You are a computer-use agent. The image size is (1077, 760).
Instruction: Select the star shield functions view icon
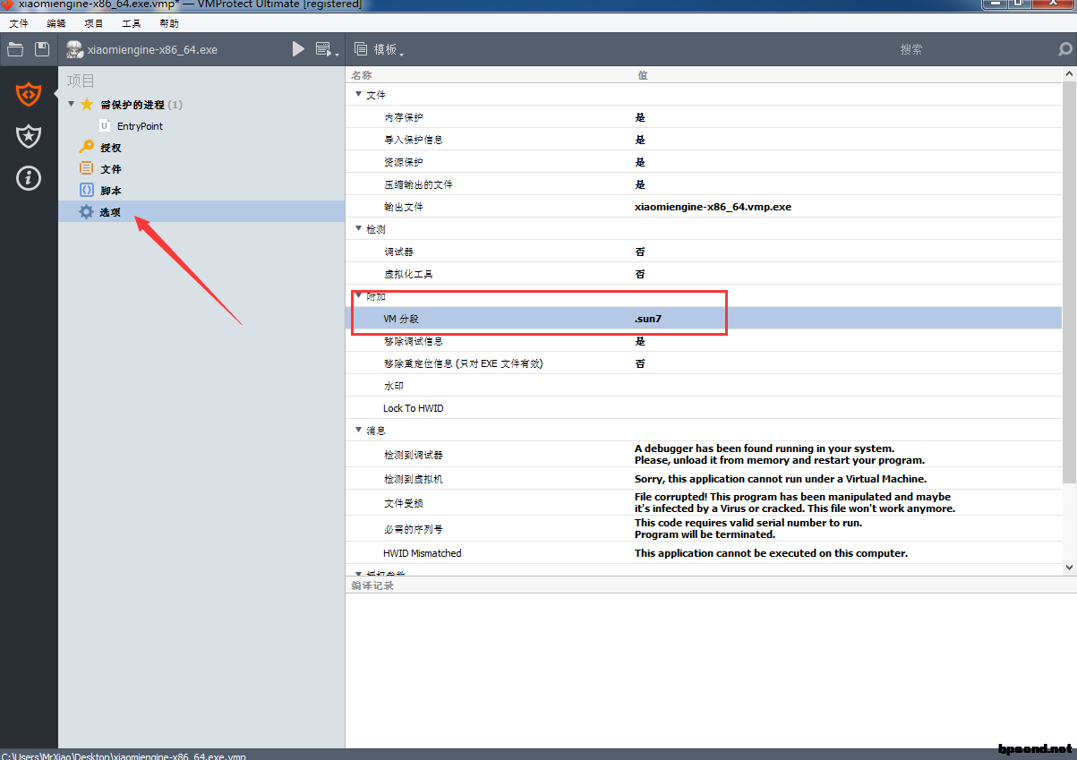click(29, 136)
